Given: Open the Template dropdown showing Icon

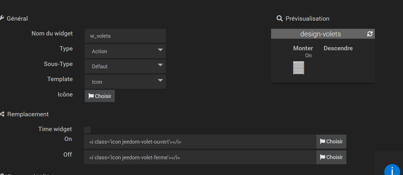Looking at the screenshot, I should coord(125,82).
